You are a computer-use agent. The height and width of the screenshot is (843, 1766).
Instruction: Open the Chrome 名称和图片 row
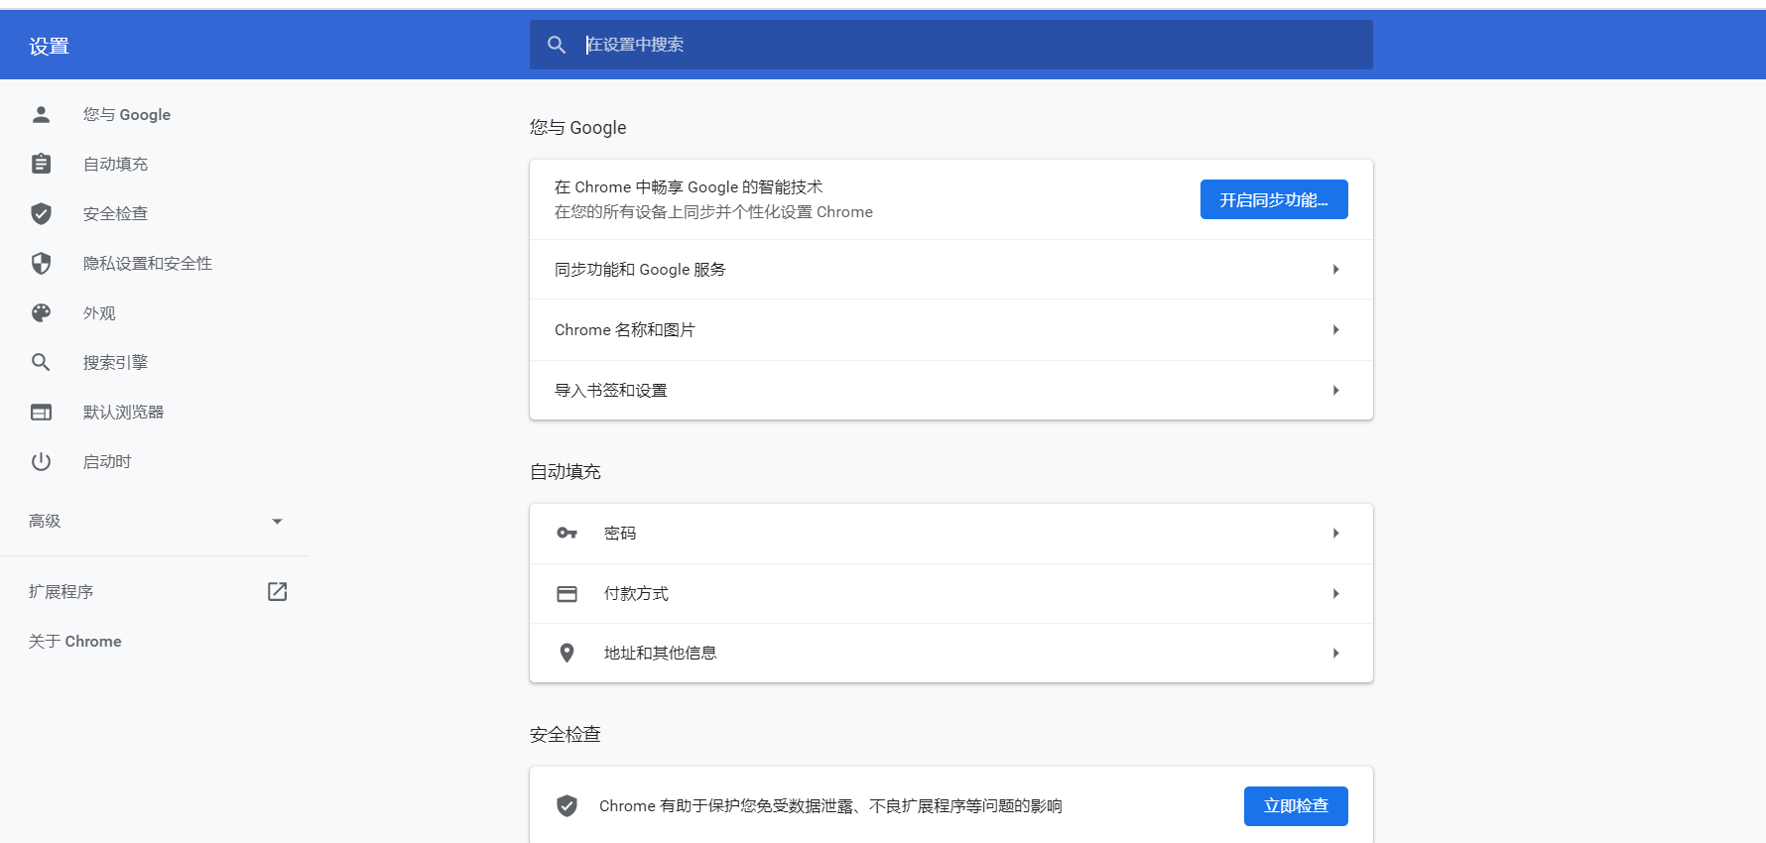[950, 330]
